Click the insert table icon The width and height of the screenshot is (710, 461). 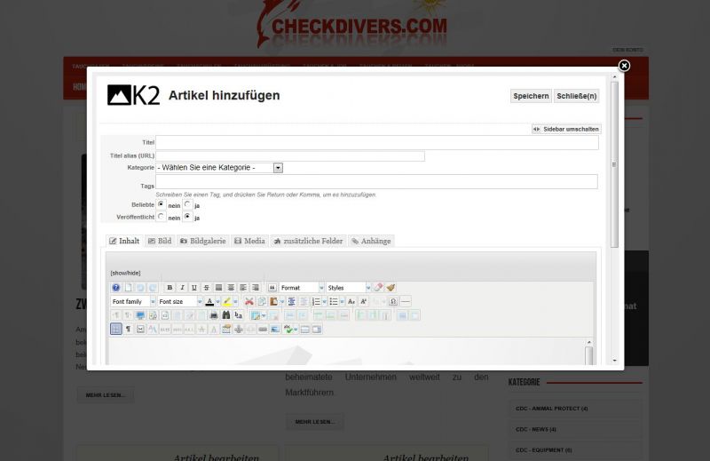(256, 315)
